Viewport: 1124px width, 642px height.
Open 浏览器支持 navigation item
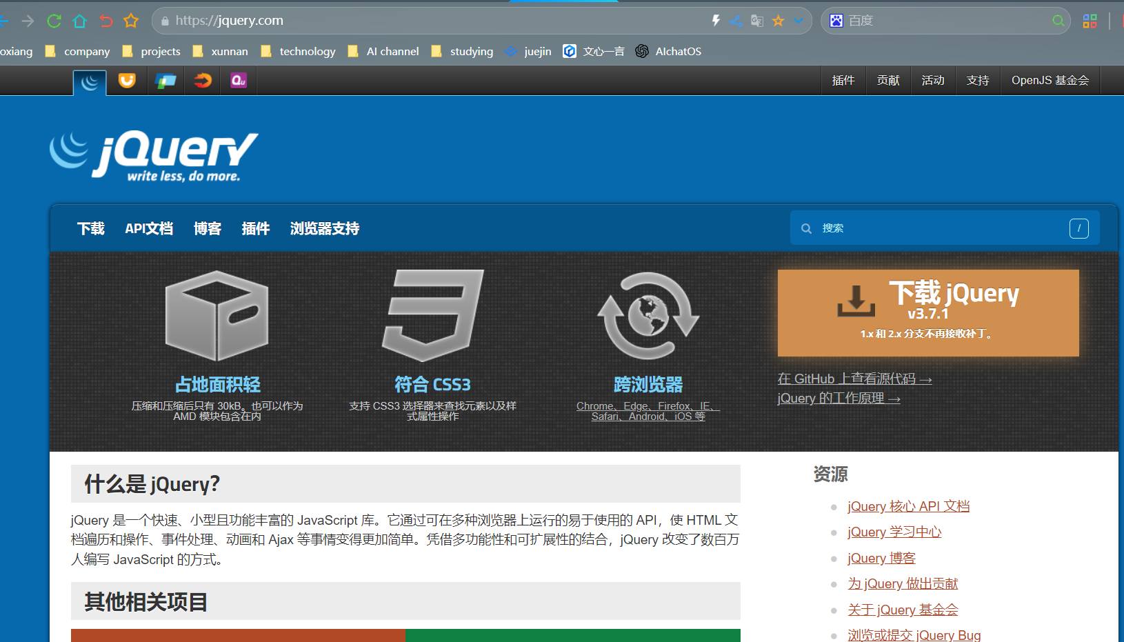(325, 228)
